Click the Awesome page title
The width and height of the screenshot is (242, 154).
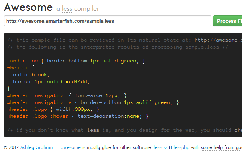28,7
